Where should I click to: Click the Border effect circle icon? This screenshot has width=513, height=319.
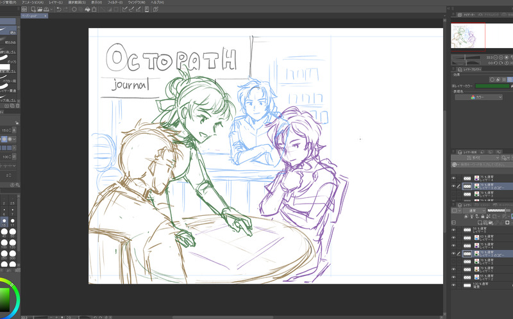tap(492, 79)
